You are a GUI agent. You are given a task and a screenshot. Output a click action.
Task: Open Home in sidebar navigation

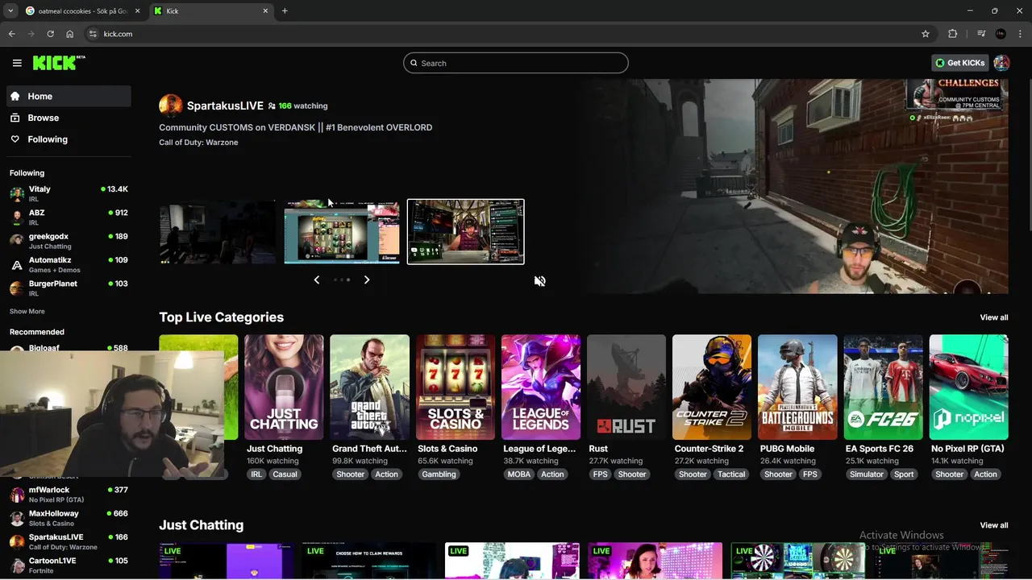tap(69, 96)
